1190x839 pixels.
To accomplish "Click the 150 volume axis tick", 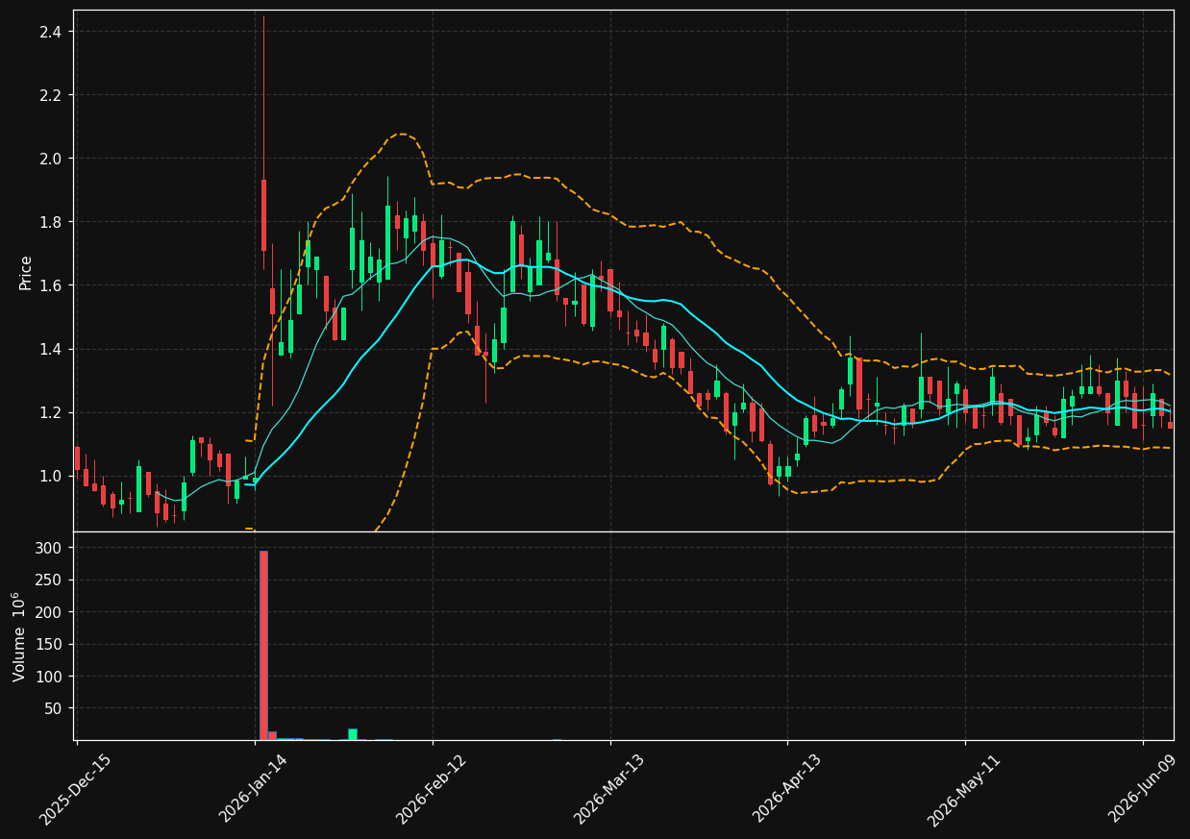I will point(49,644).
